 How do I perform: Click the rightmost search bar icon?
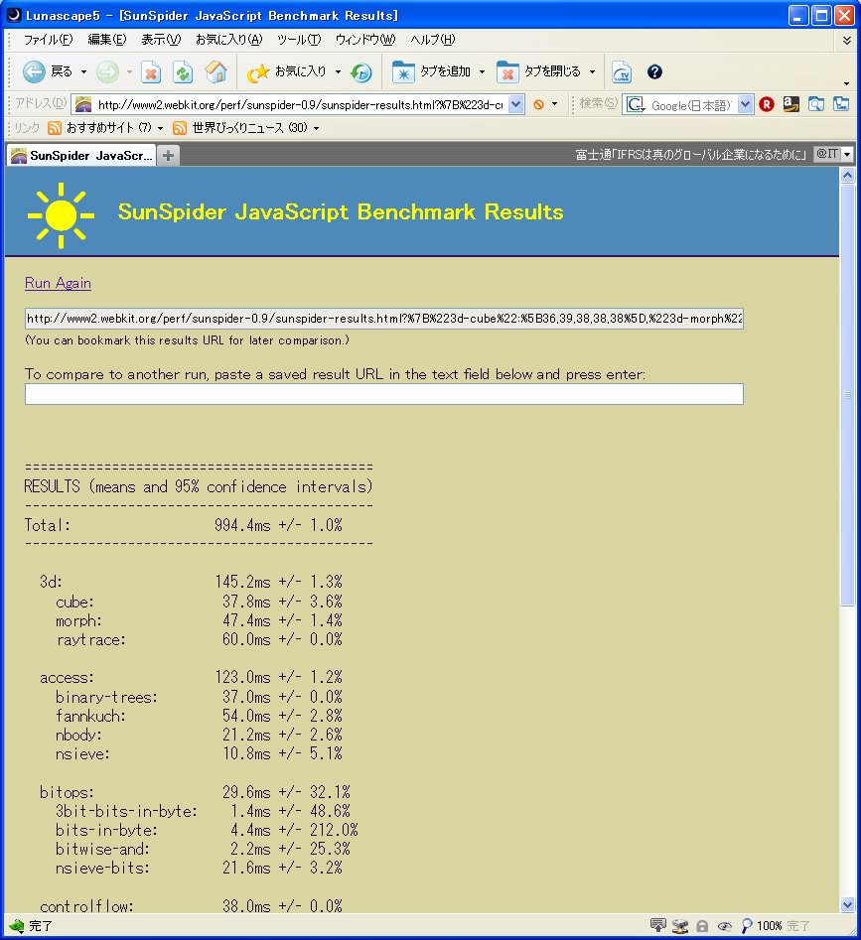[x=841, y=104]
